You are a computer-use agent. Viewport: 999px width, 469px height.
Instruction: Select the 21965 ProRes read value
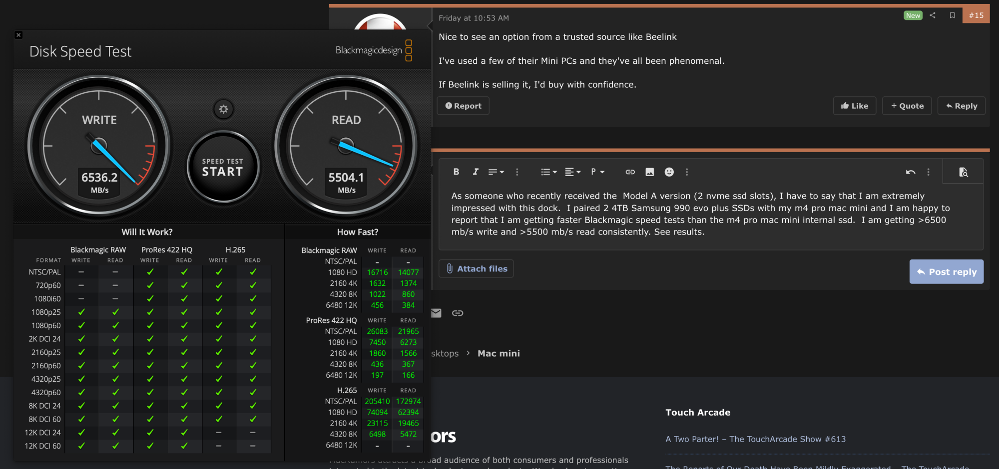408,331
